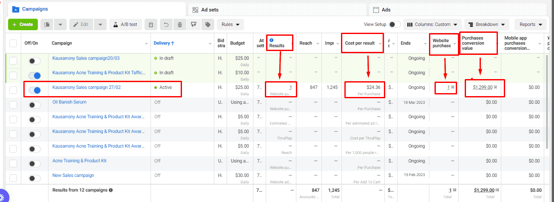The height and width of the screenshot is (202, 554).
Task: Click the Delivery sort arrow icon
Action: point(173,43)
